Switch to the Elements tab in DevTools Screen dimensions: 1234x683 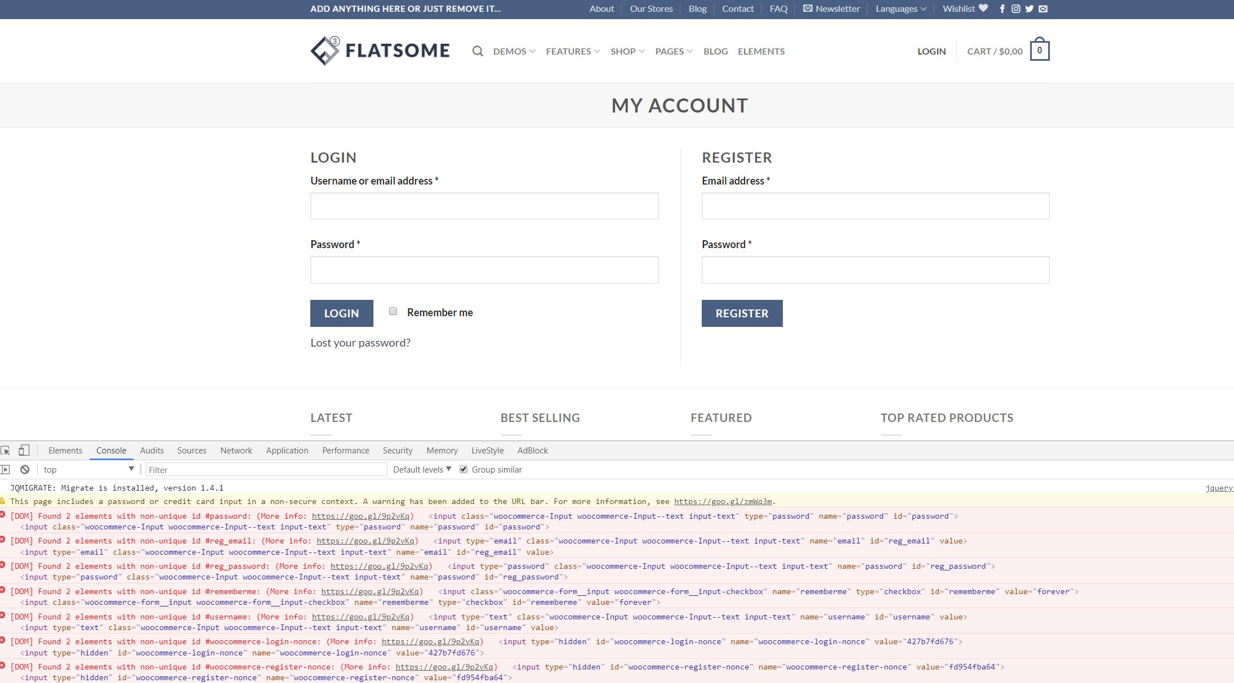tap(65, 451)
